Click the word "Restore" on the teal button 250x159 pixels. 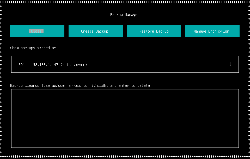[x=147, y=31]
